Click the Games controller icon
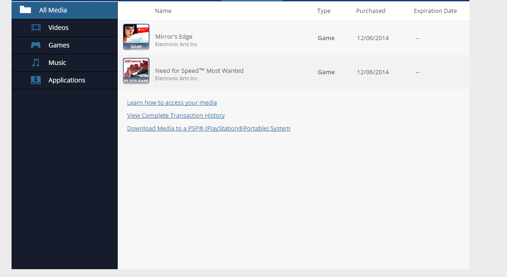507x277 pixels. click(x=36, y=45)
